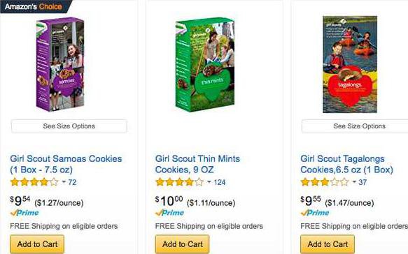Click the Prime logo under Thin Mints price
This screenshot has width=408, height=254.
[169, 213]
